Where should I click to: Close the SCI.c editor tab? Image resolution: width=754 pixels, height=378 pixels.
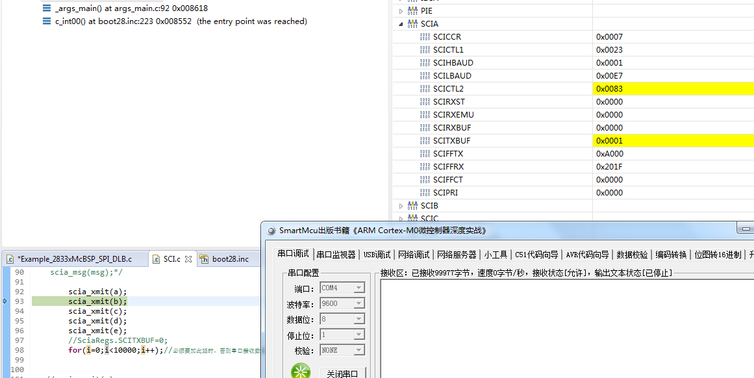[188, 258]
